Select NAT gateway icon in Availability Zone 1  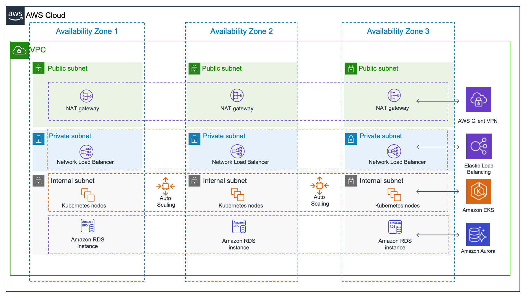click(86, 96)
